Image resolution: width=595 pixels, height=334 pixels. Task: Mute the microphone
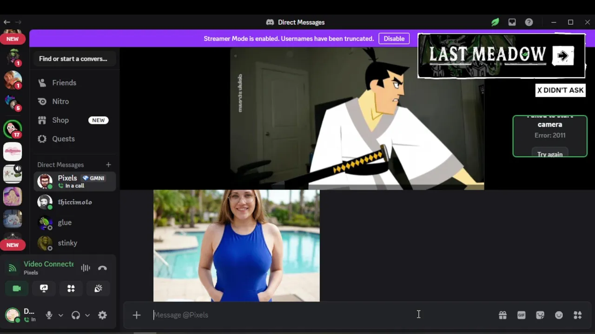pyautogui.click(x=49, y=315)
